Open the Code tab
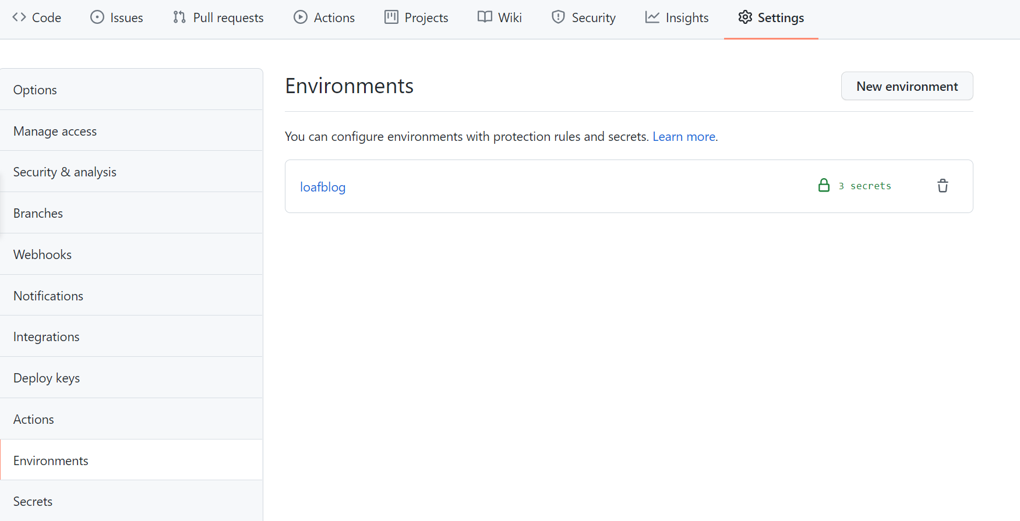Image resolution: width=1020 pixels, height=521 pixels. pos(37,18)
